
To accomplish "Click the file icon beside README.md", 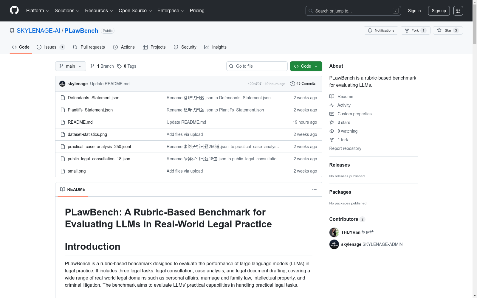I will point(63,122).
